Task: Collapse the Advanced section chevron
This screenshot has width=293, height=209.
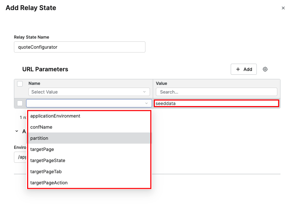Action: click(x=16, y=131)
